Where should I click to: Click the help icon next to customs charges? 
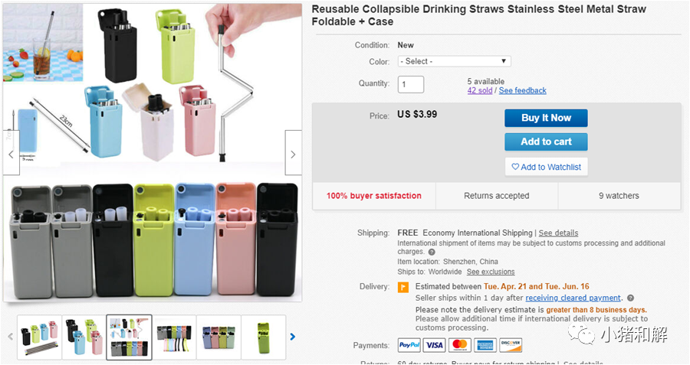(432, 252)
